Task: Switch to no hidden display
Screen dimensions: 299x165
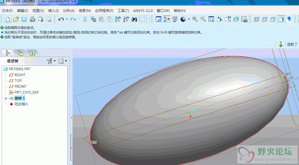Action: [273, 19]
